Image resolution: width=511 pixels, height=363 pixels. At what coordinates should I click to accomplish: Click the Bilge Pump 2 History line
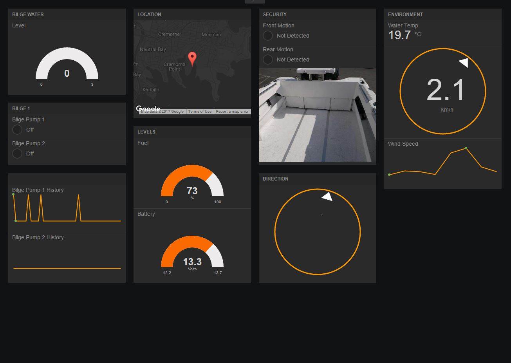pos(67,268)
